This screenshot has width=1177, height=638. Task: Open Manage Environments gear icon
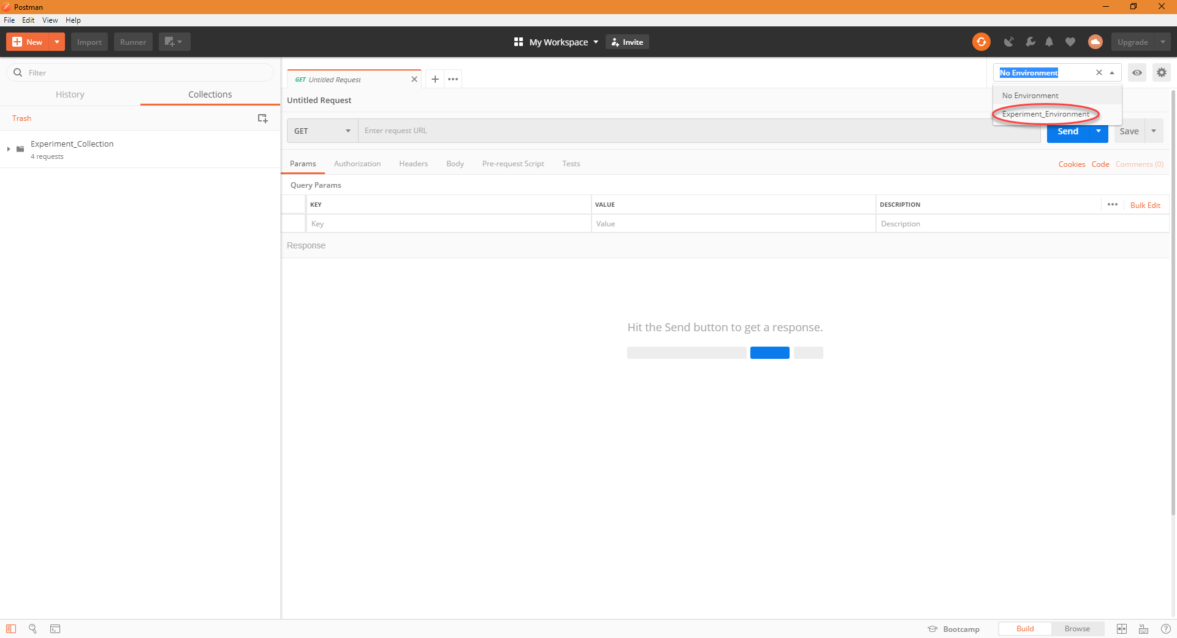pyautogui.click(x=1162, y=72)
